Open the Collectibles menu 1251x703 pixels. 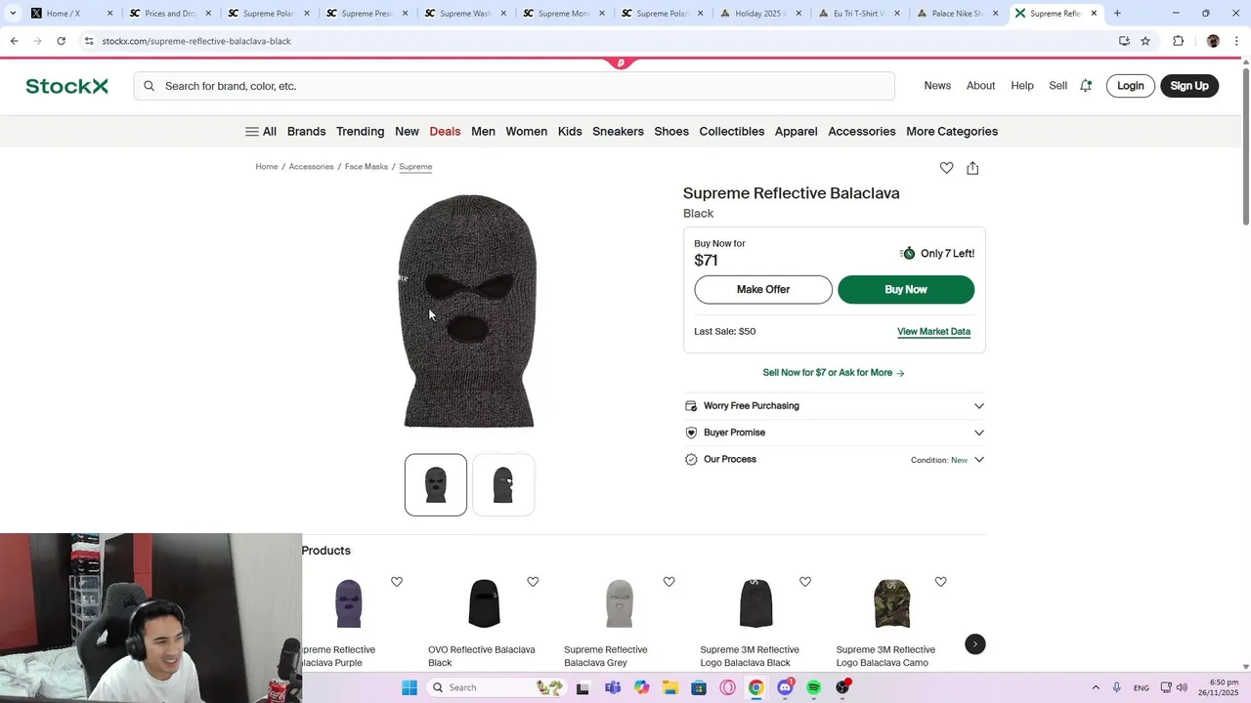[x=732, y=132]
